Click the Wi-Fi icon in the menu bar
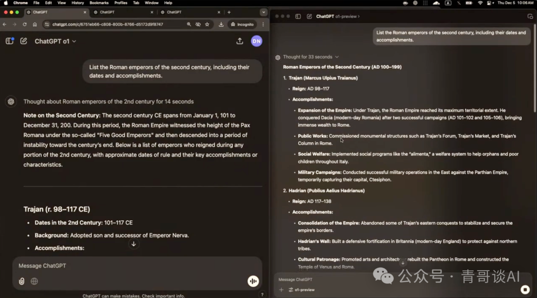 [480, 3]
